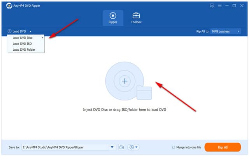249x156 pixels.
Task: Switch to the Ripper tab
Action: (113, 18)
